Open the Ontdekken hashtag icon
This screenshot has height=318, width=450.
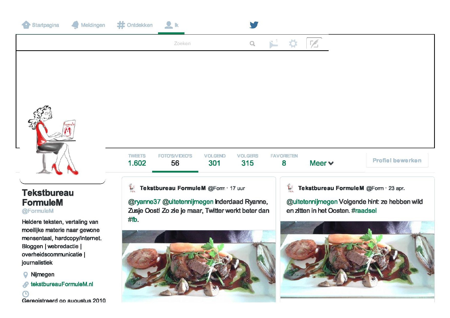121,25
